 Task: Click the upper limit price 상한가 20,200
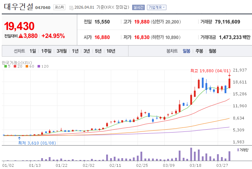tap(166, 22)
